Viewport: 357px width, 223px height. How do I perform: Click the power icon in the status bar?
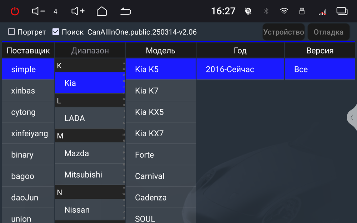pyautogui.click(x=15, y=11)
